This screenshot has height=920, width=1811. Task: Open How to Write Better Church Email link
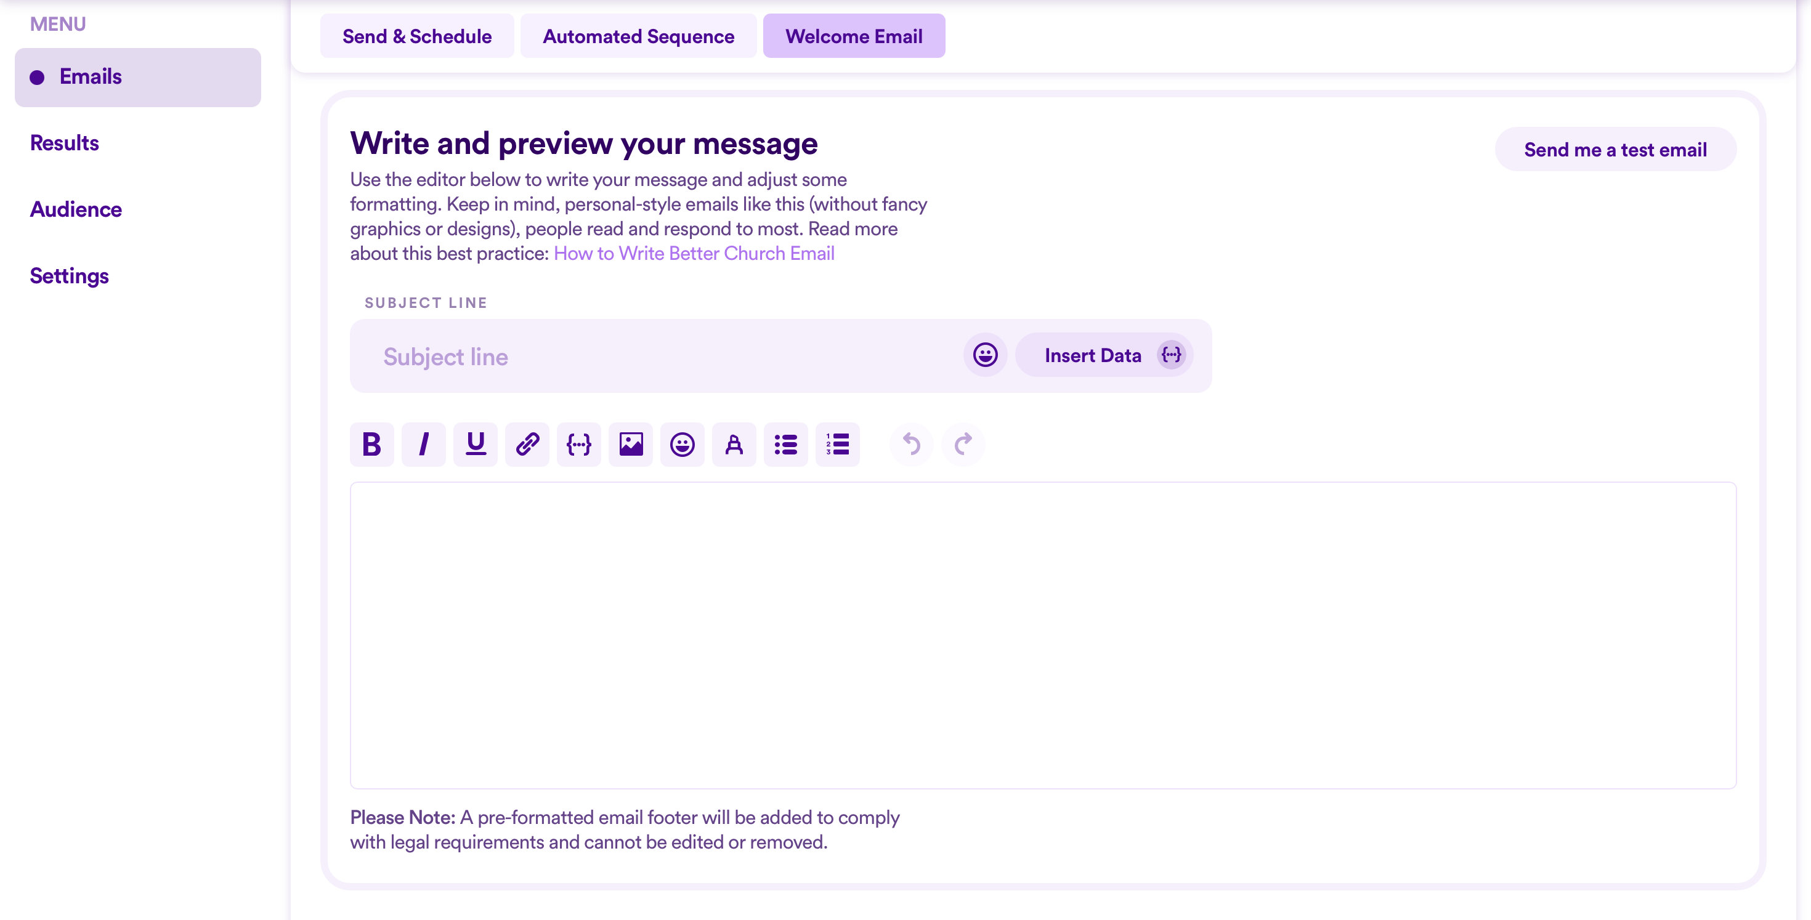pos(694,253)
